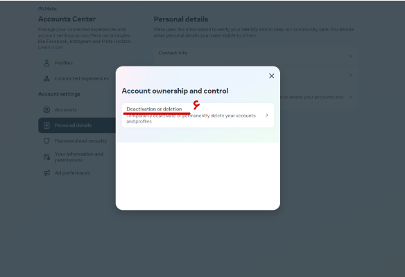The width and height of the screenshot is (405, 277).
Task: Click chevron on second Personal details row
Action: coord(350,75)
